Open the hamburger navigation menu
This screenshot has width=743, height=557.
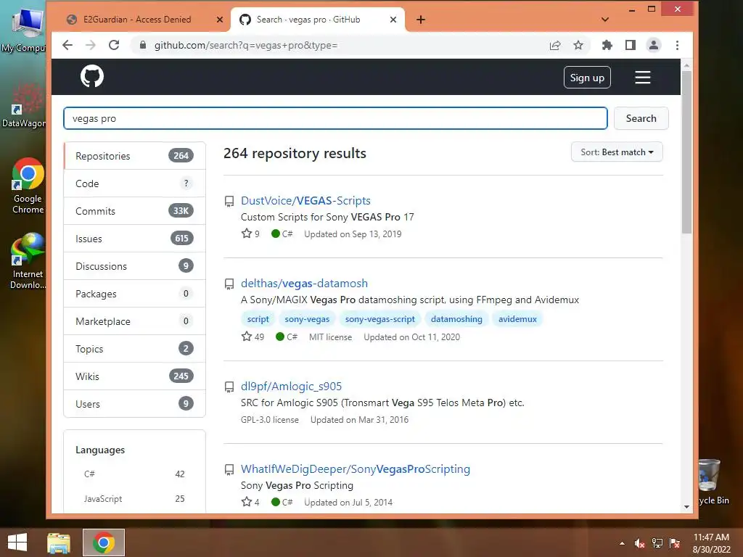(x=643, y=77)
